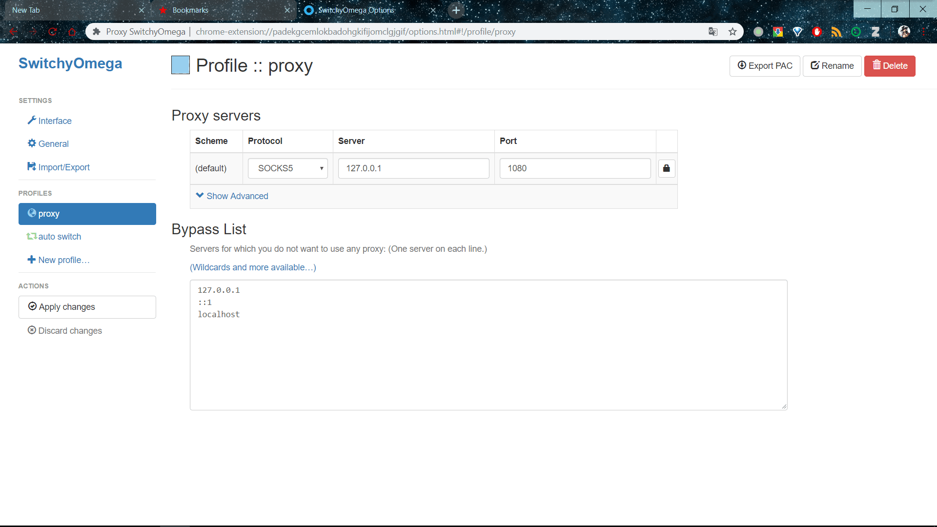Click the Apply changes button
937x527 pixels.
(87, 307)
